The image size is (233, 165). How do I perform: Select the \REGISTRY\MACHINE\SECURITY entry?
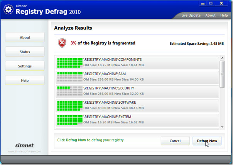tap(137, 91)
